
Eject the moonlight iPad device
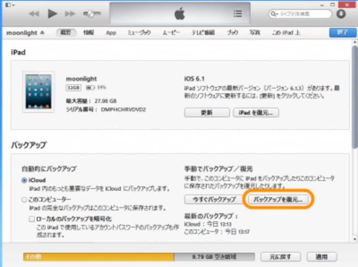click(x=43, y=32)
